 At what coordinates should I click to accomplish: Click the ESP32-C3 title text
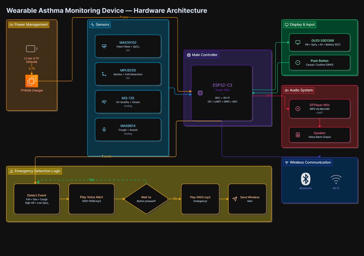click(x=222, y=85)
